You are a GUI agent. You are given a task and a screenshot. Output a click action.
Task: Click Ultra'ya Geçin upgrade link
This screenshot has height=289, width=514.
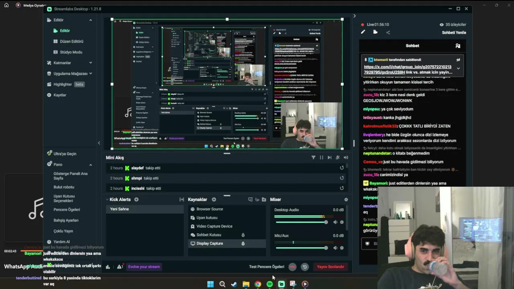pos(65,154)
